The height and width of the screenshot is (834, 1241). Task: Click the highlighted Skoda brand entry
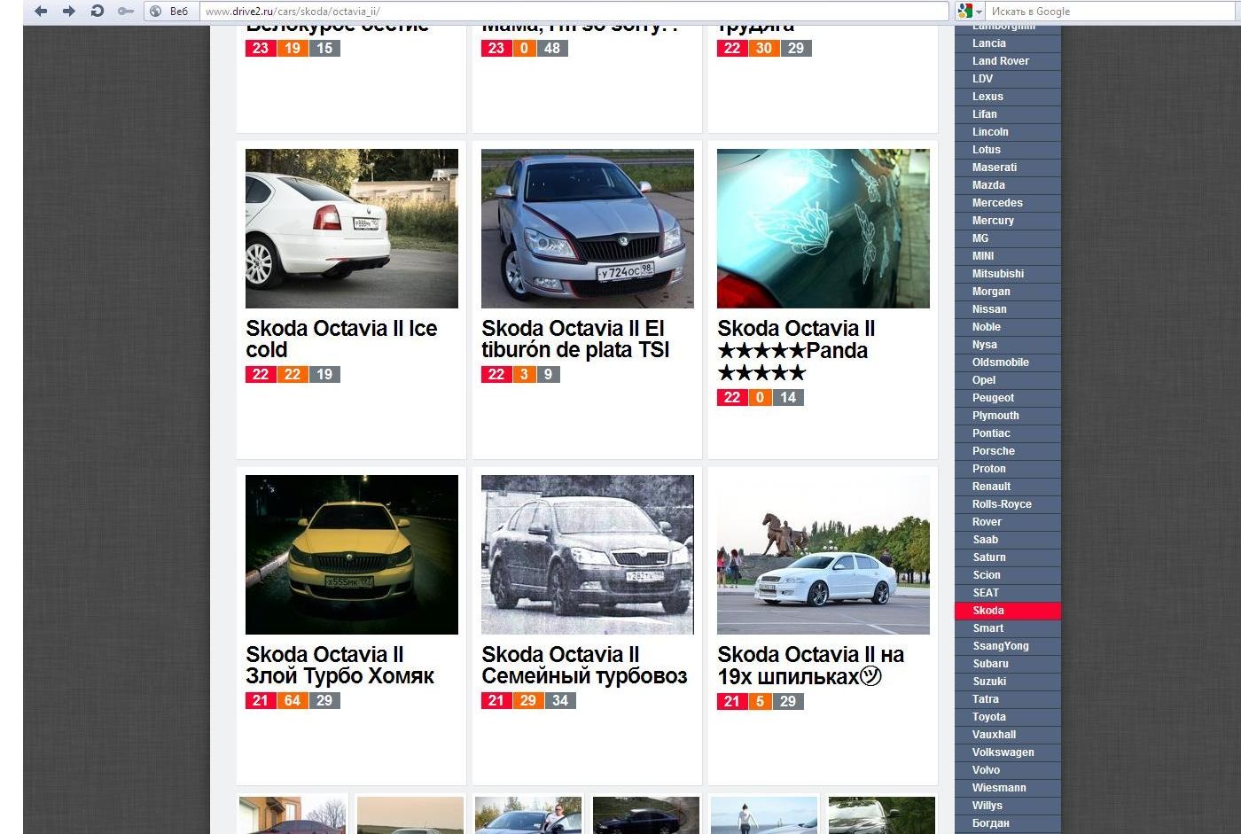pyautogui.click(x=1008, y=611)
